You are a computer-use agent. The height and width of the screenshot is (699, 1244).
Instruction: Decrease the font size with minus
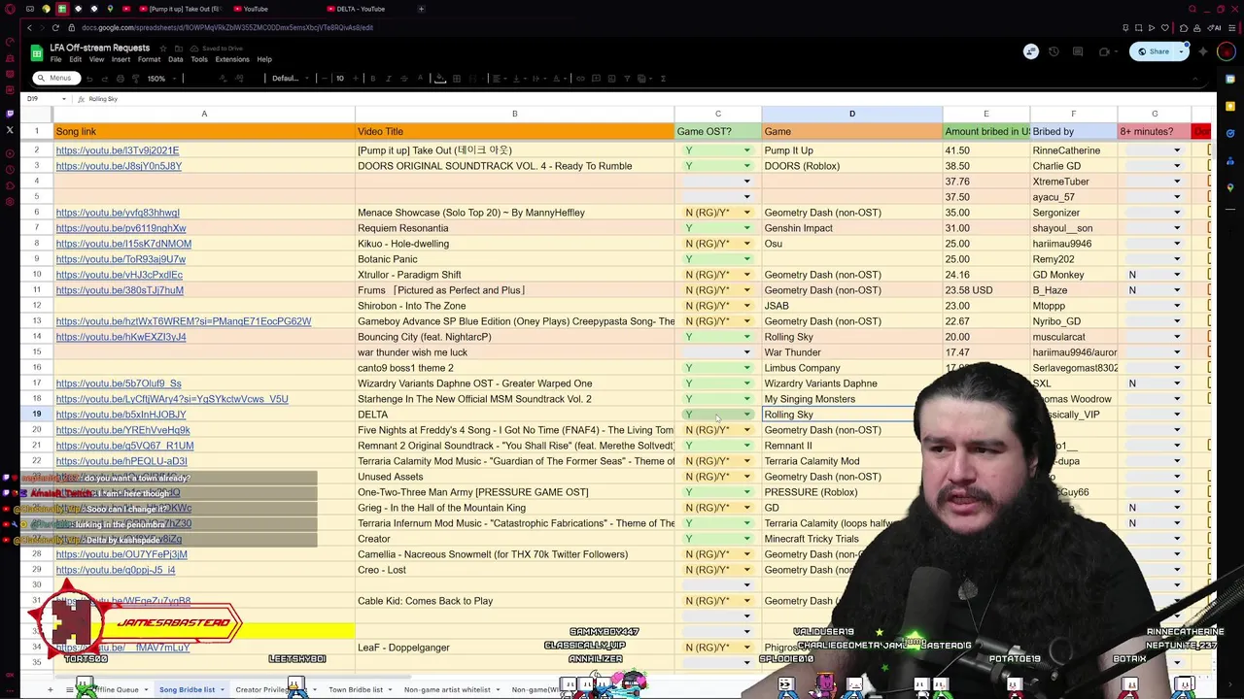tap(325, 79)
